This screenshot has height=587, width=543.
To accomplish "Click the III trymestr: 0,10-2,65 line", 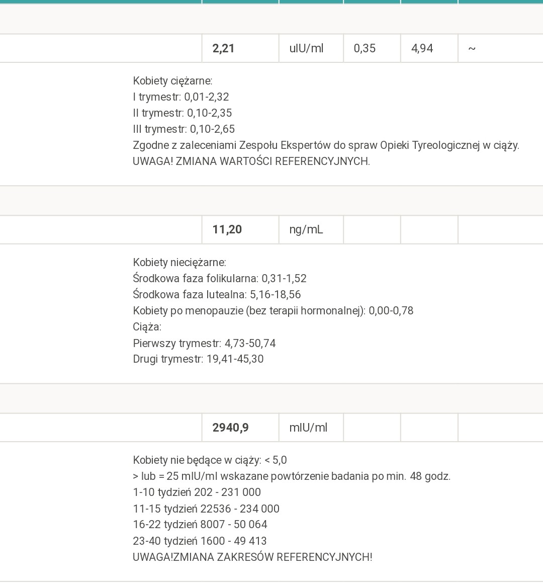I will (x=184, y=129).
